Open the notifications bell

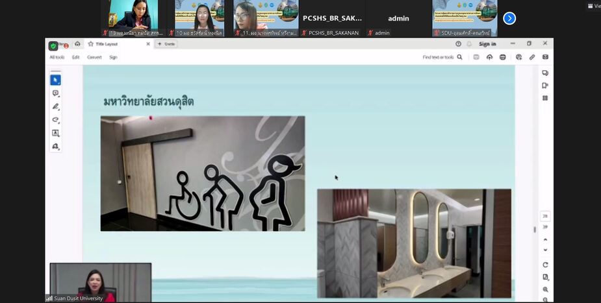point(469,44)
